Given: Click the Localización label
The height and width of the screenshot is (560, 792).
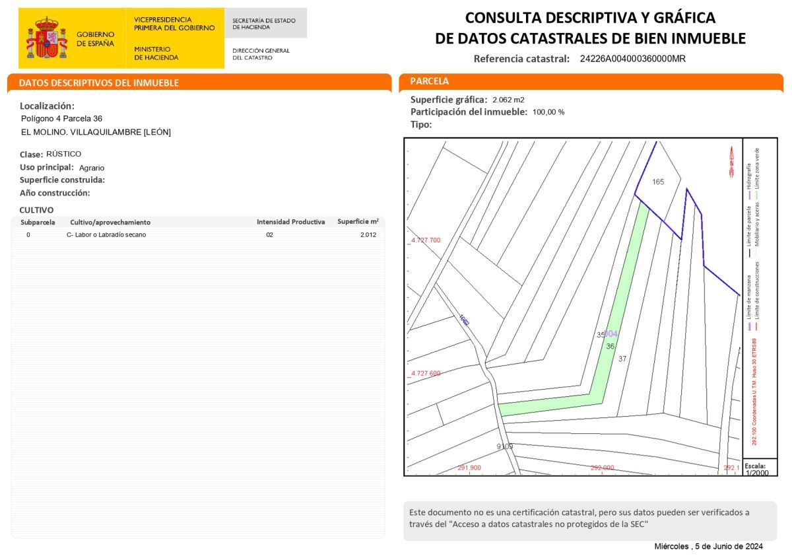Looking at the screenshot, I should (x=47, y=106).
